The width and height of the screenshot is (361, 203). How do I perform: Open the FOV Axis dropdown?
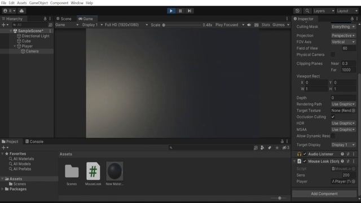tap(343, 42)
